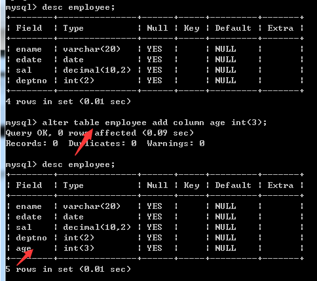Click the edate field in second table
This screenshot has height=281, width=317.
29,217
